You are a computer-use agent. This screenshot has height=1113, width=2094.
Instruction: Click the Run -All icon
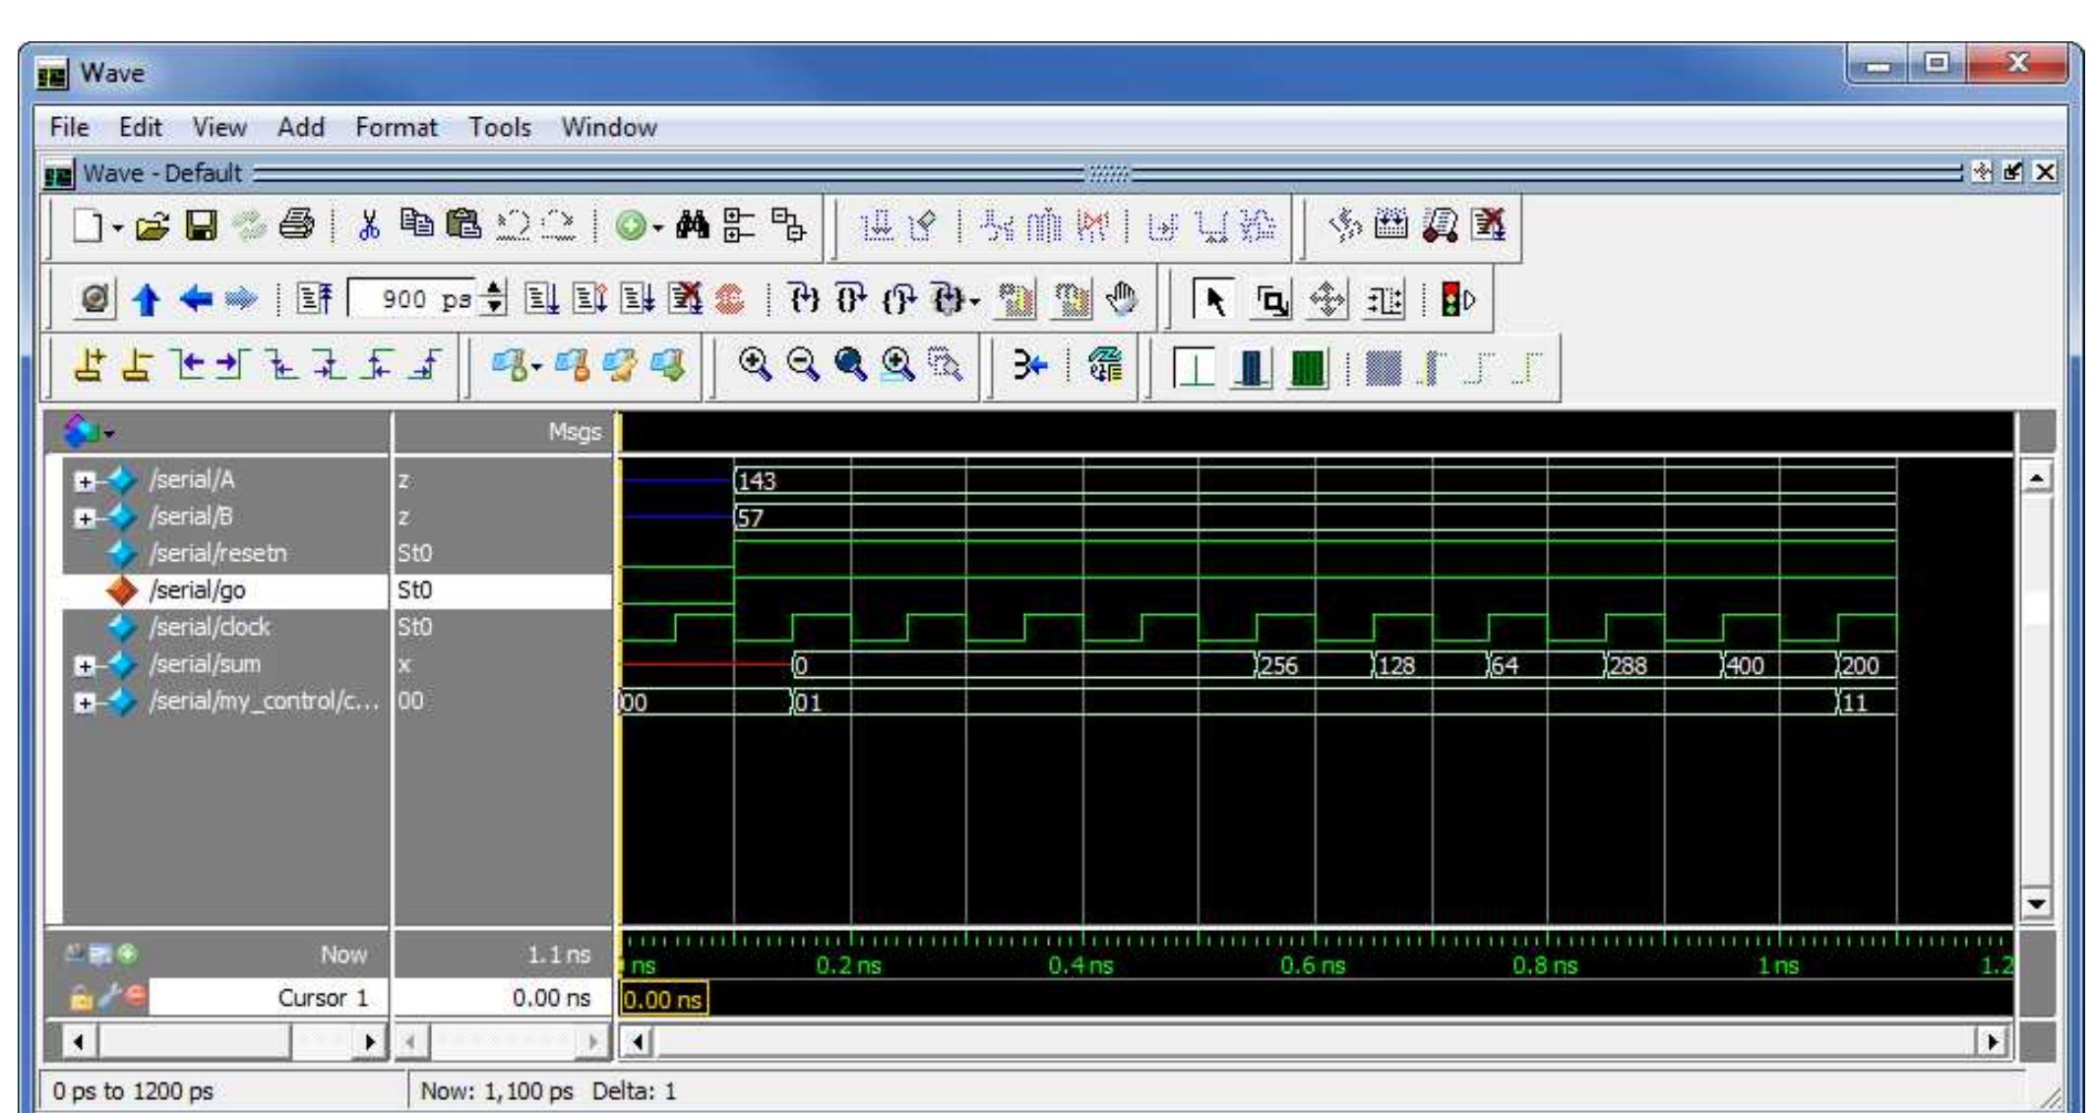636,299
